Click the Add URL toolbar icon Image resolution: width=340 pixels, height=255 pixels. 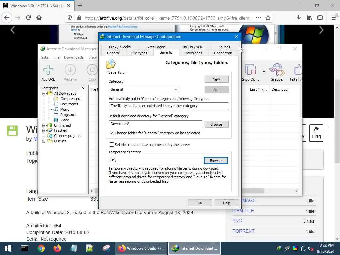click(48, 73)
